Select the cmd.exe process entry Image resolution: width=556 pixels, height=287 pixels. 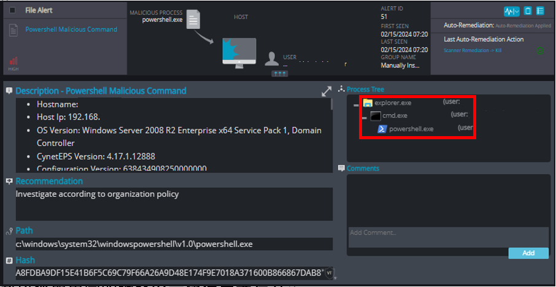[x=395, y=116]
